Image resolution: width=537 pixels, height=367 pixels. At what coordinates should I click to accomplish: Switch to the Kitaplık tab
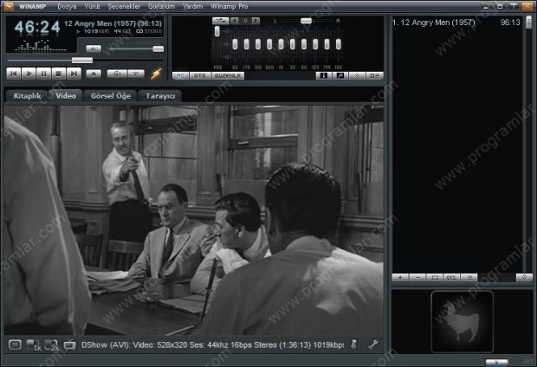point(27,96)
